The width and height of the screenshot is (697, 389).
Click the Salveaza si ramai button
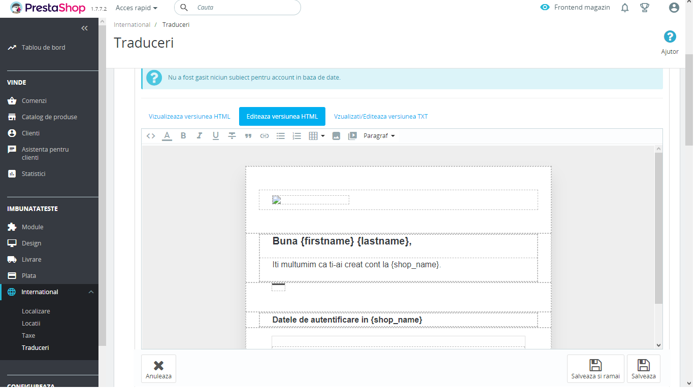click(595, 369)
